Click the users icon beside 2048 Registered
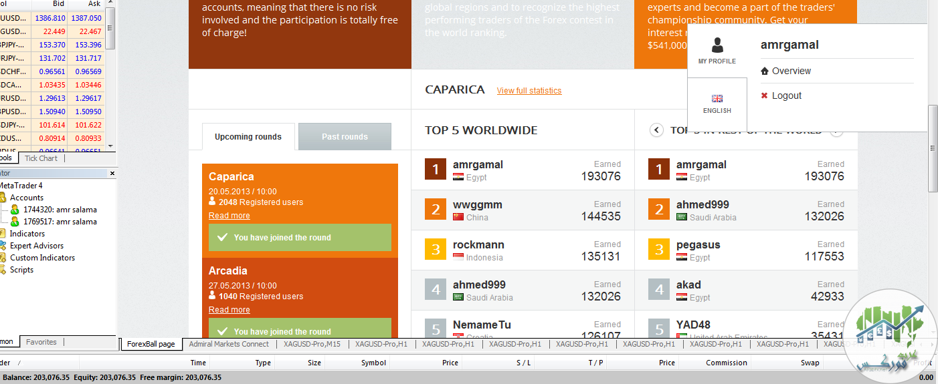Viewport: 938px width, 384px height. (212, 202)
